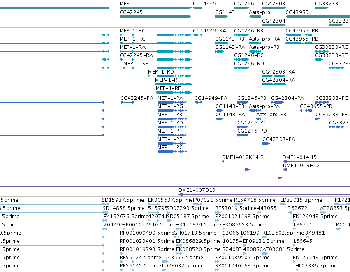Select transcript CG42303-RA
This screenshot has width=350, height=272.
point(278,72)
